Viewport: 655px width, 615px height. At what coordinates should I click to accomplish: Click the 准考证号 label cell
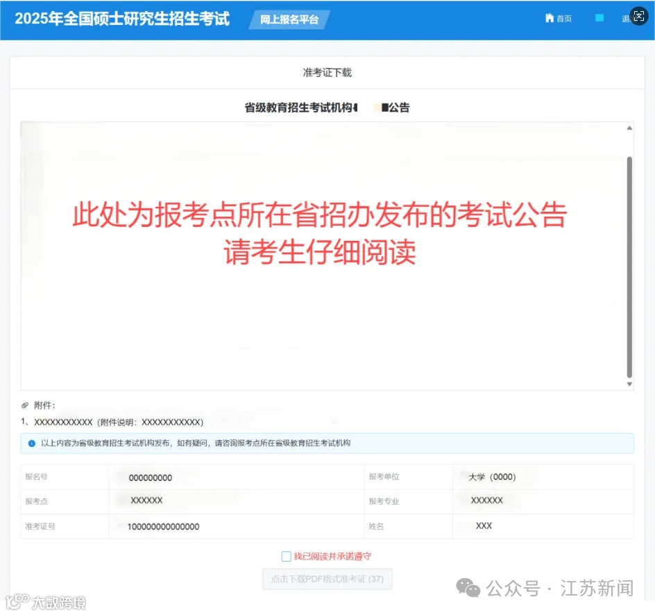coord(65,526)
